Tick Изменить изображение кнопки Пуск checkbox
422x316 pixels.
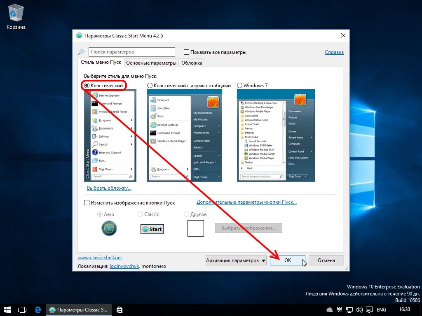coord(87,202)
